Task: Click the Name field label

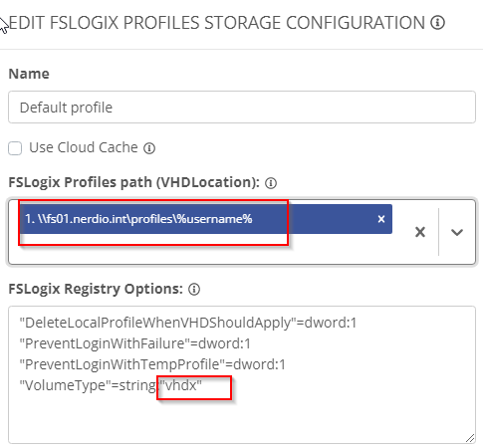Action: [29, 74]
